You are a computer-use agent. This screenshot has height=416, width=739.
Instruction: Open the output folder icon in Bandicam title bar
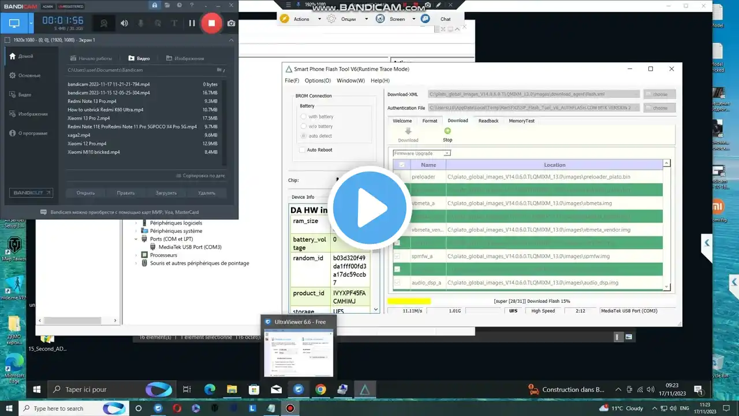(166, 5)
